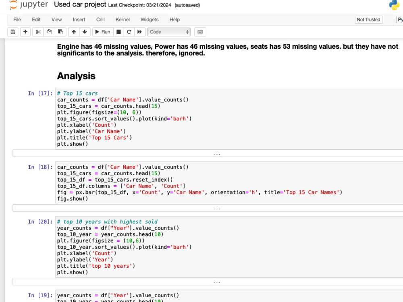Expand collapsed output of cell In [20]
Image resolution: width=403 pixels, height=302 pixels.
[x=217, y=282]
